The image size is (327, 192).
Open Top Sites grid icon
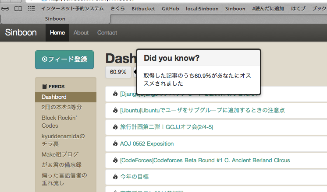(31, 9)
